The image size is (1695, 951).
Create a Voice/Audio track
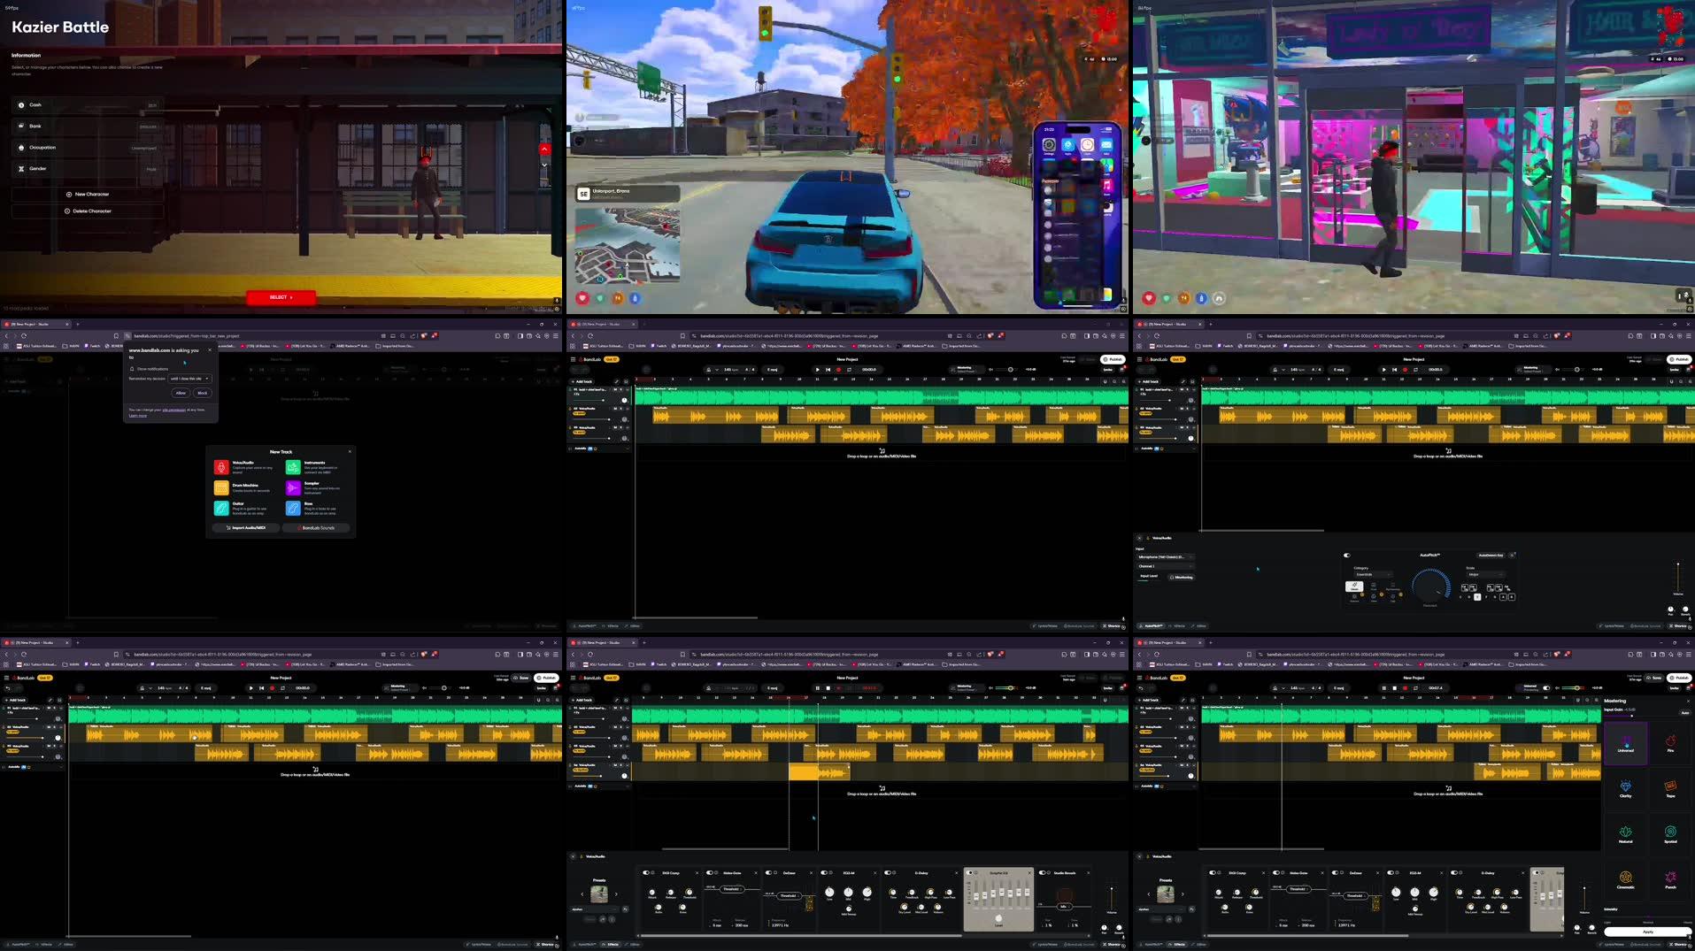click(x=221, y=467)
